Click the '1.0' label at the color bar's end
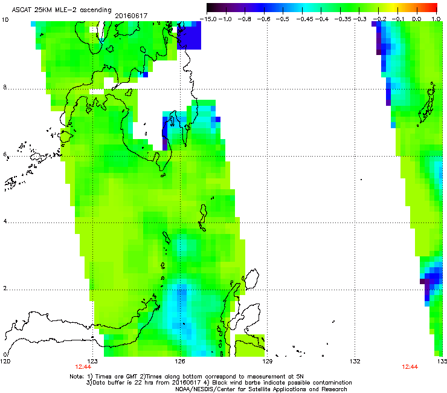Viewport: 447px width, 393px height. tap(436, 19)
